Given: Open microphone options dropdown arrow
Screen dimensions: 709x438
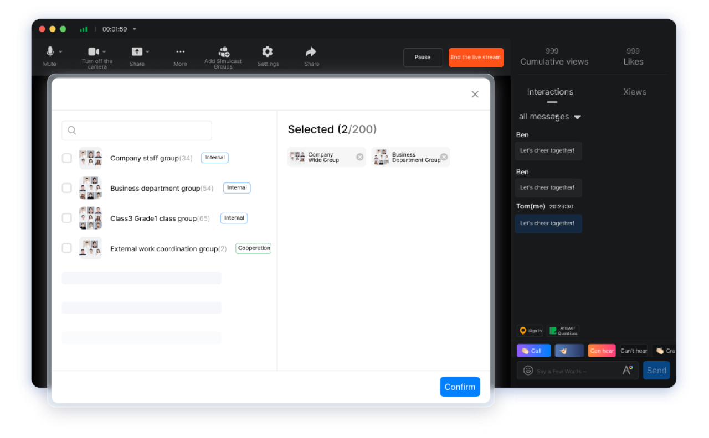Looking at the screenshot, I should (60, 52).
